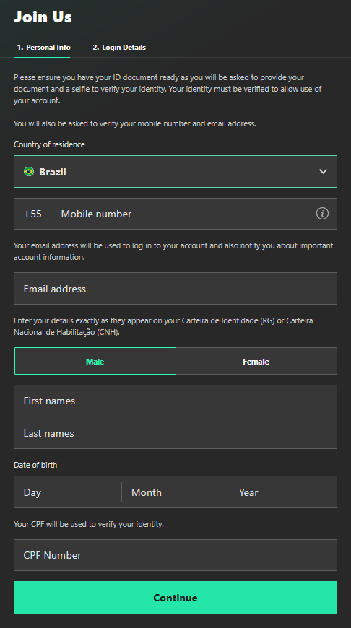Click the Last names field
351x628 pixels.
(175, 433)
